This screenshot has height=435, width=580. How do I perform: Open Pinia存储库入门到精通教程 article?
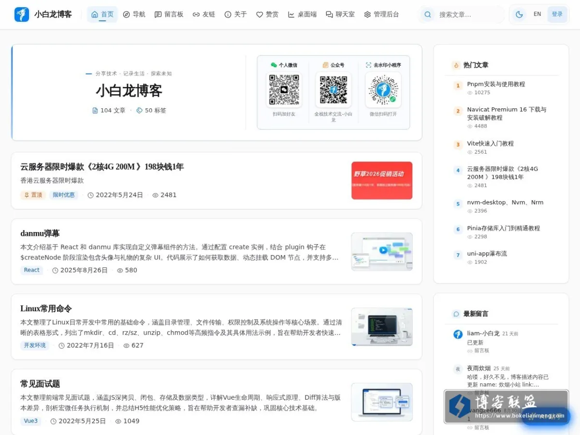coord(503,228)
